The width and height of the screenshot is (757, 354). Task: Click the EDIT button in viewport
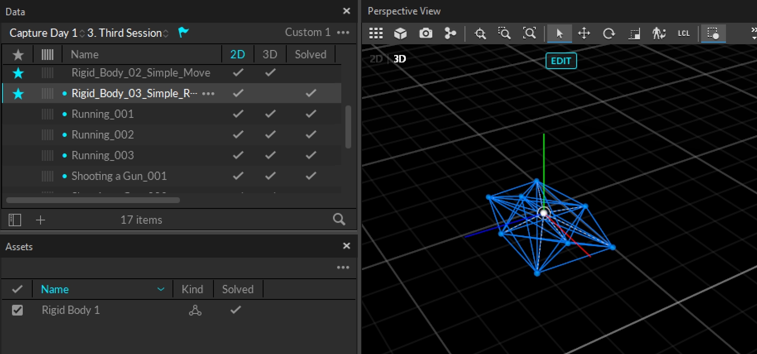[x=561, y=61]
